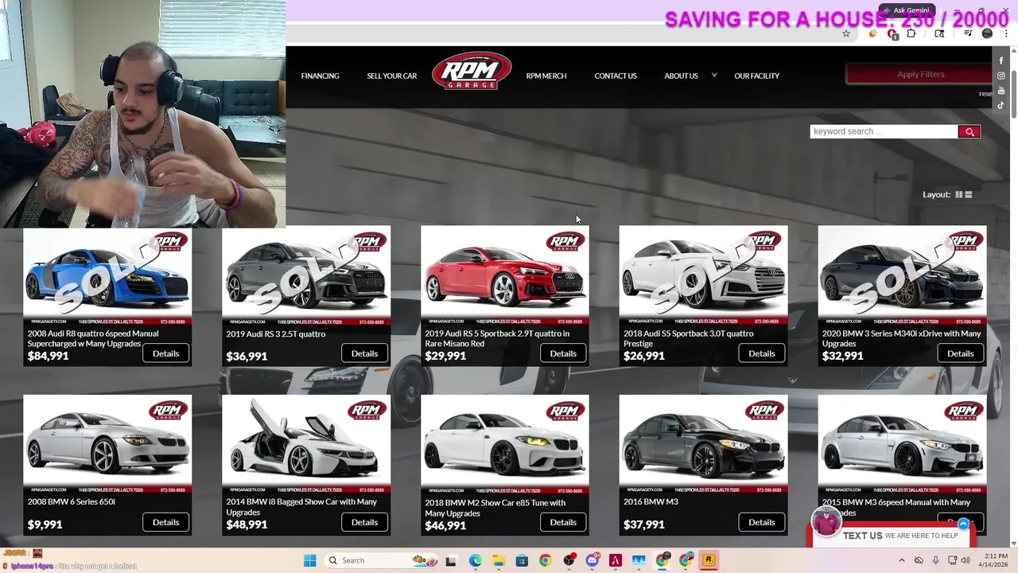This screenshot has height=573, width=1018.
Task: Open the Rockstar Games launcher taskbar icon
Action: coord(709,560)
